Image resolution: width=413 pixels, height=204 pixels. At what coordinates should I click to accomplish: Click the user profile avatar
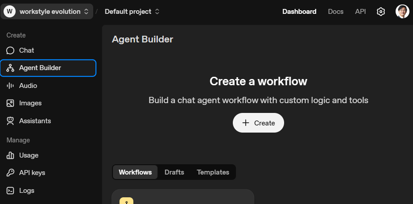(x=402, y=12)
